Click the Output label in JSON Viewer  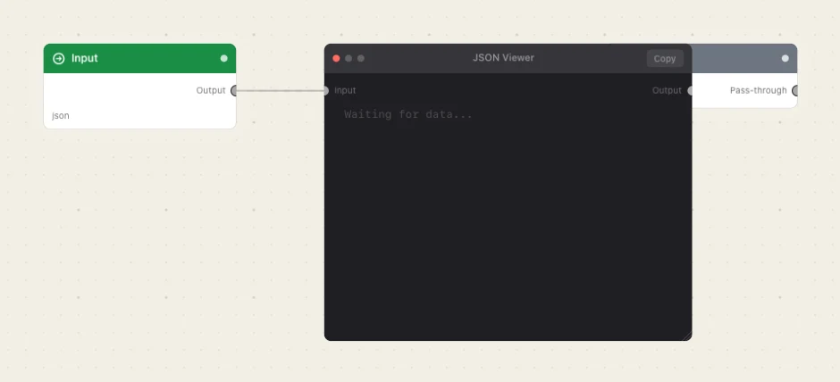point(667,90)
